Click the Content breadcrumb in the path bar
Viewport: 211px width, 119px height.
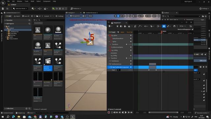click(46, 16)
